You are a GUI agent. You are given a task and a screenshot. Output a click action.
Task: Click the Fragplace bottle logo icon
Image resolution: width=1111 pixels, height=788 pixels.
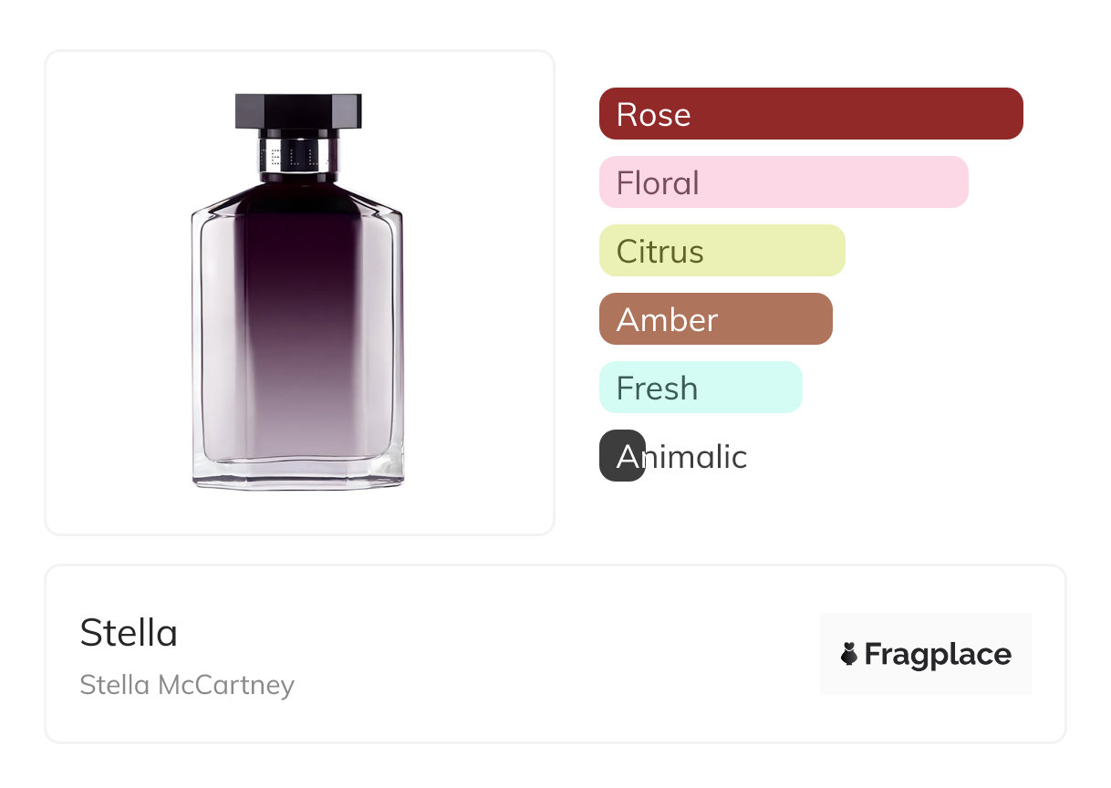tap(849, 654)
